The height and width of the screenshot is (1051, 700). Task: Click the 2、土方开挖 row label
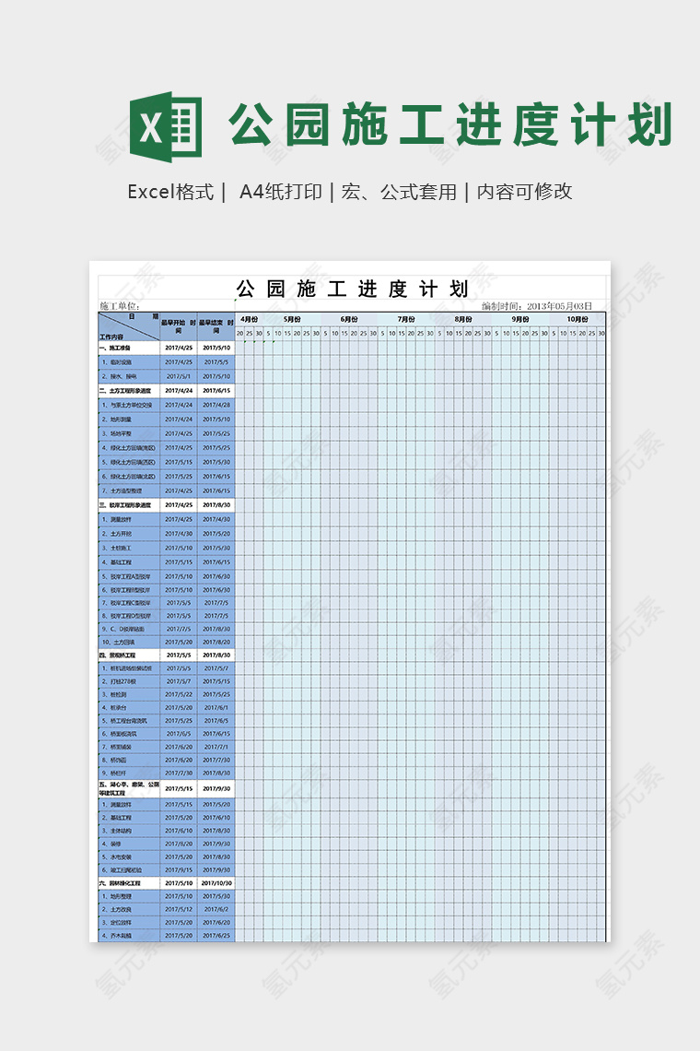coord(117,534)
